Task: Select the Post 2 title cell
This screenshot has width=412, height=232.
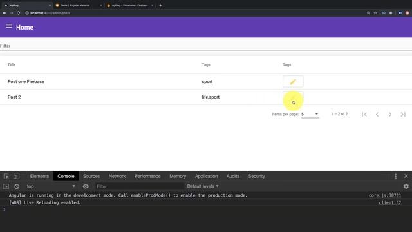Action: (14, 97)
